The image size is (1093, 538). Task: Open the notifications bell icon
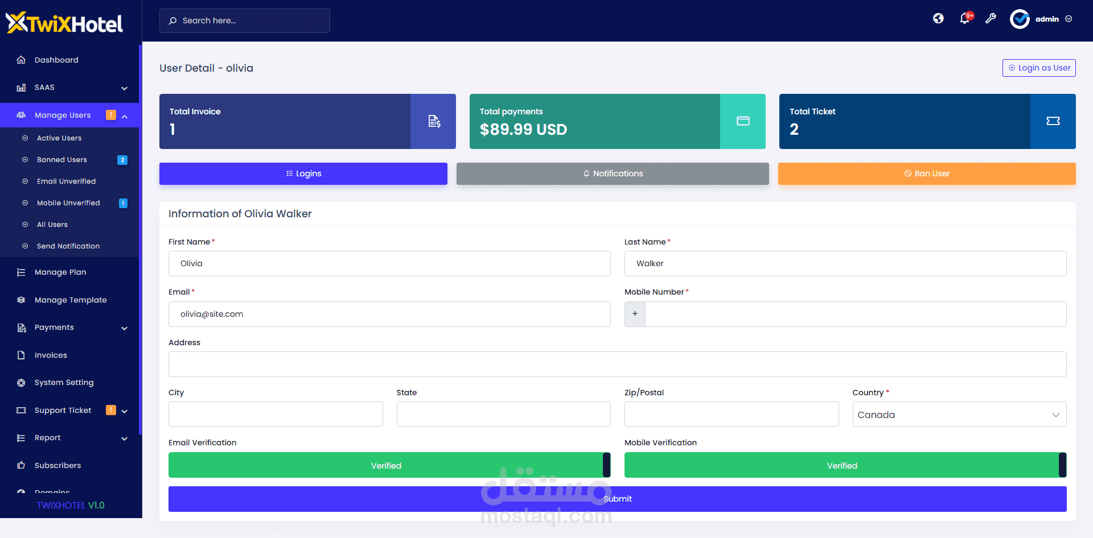click(x=965, y=19)
